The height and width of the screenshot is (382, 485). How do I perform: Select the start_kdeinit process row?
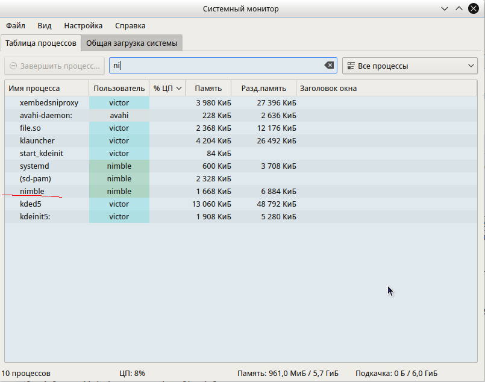[x=240, y=154]
